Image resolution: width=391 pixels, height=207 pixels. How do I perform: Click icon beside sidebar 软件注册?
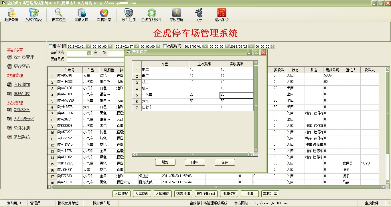point(9,128)
